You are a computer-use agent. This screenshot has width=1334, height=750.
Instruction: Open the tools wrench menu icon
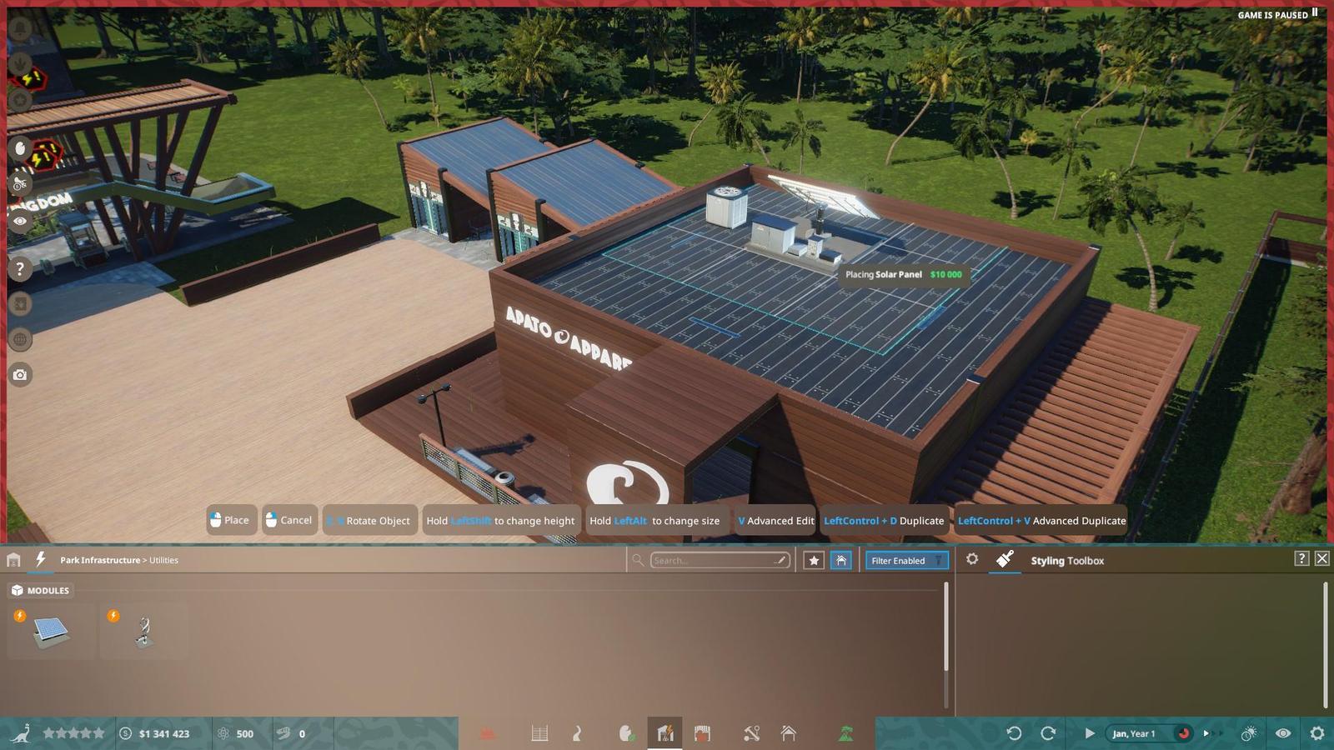(751, 733)
